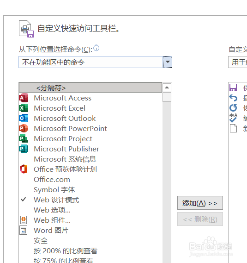The height and width of the screenshot is (263, 247).
Task: Select Microsoft Excel text in list
Action: click(x=60, y=108)
